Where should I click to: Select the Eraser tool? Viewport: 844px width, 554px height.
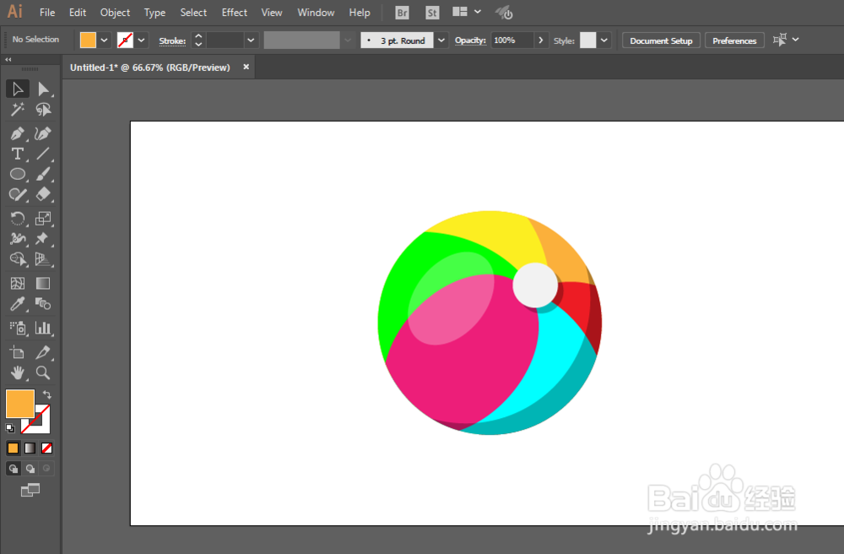click(43, 194)
